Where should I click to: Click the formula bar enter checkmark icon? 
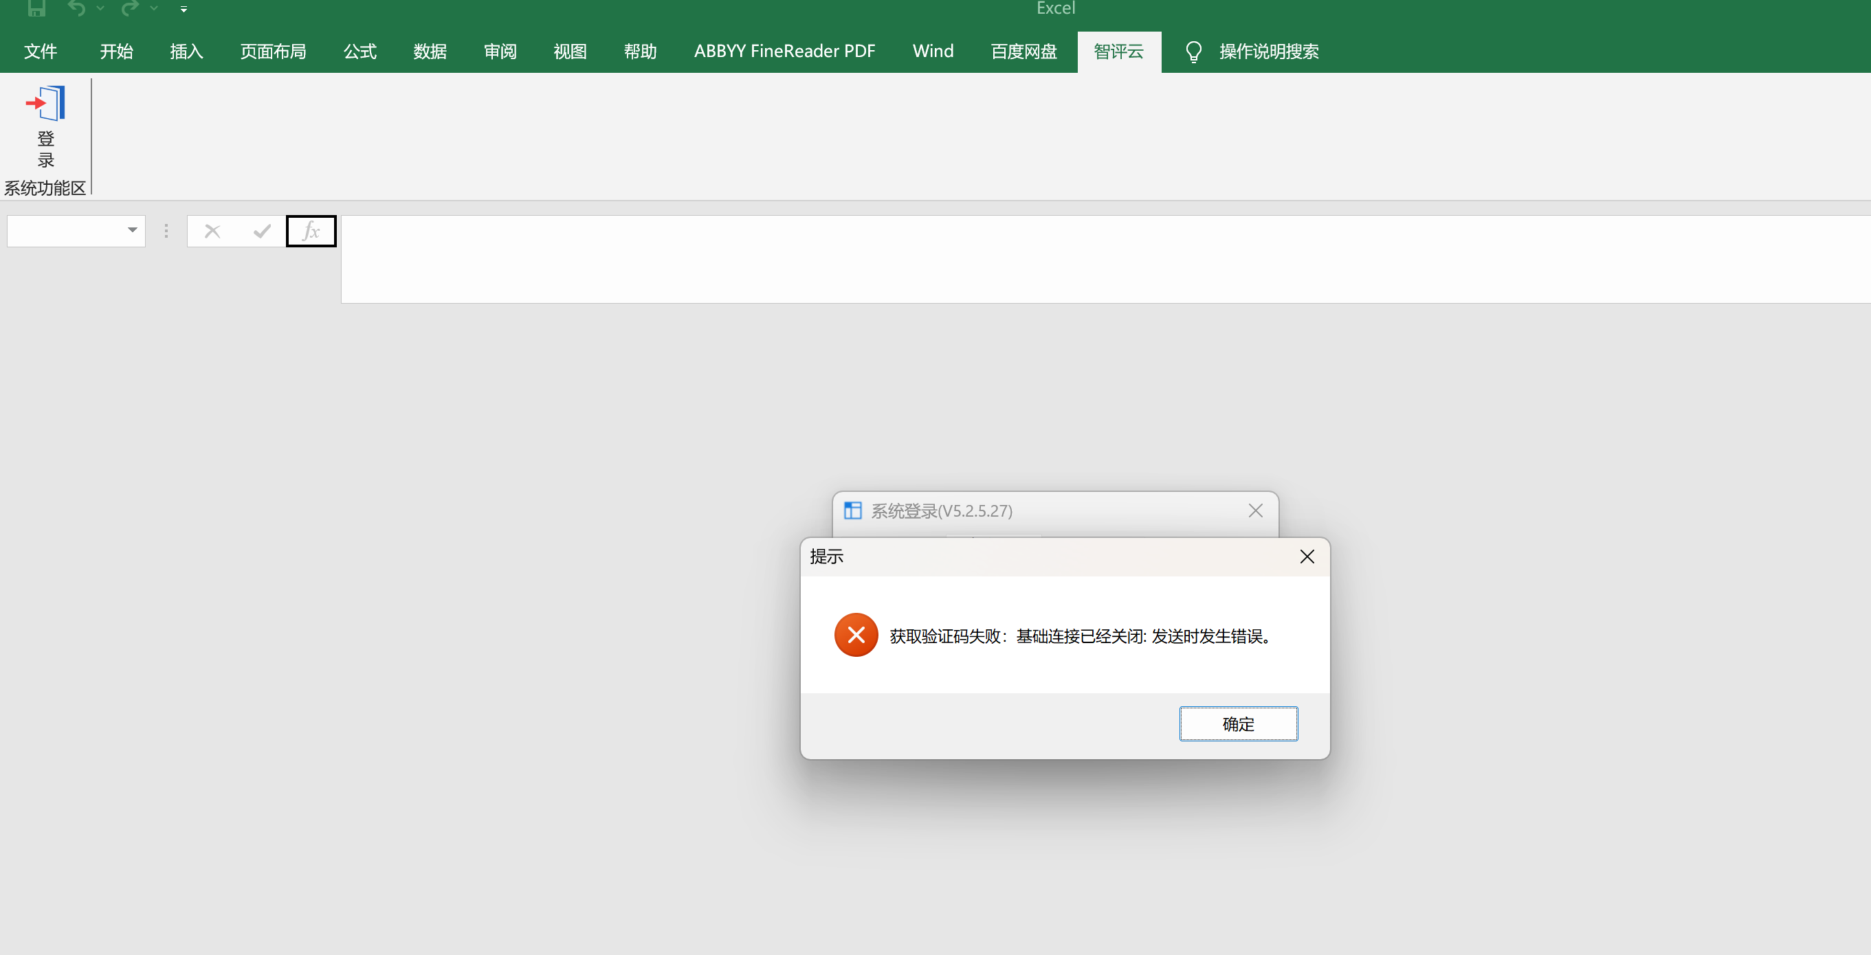262,231
